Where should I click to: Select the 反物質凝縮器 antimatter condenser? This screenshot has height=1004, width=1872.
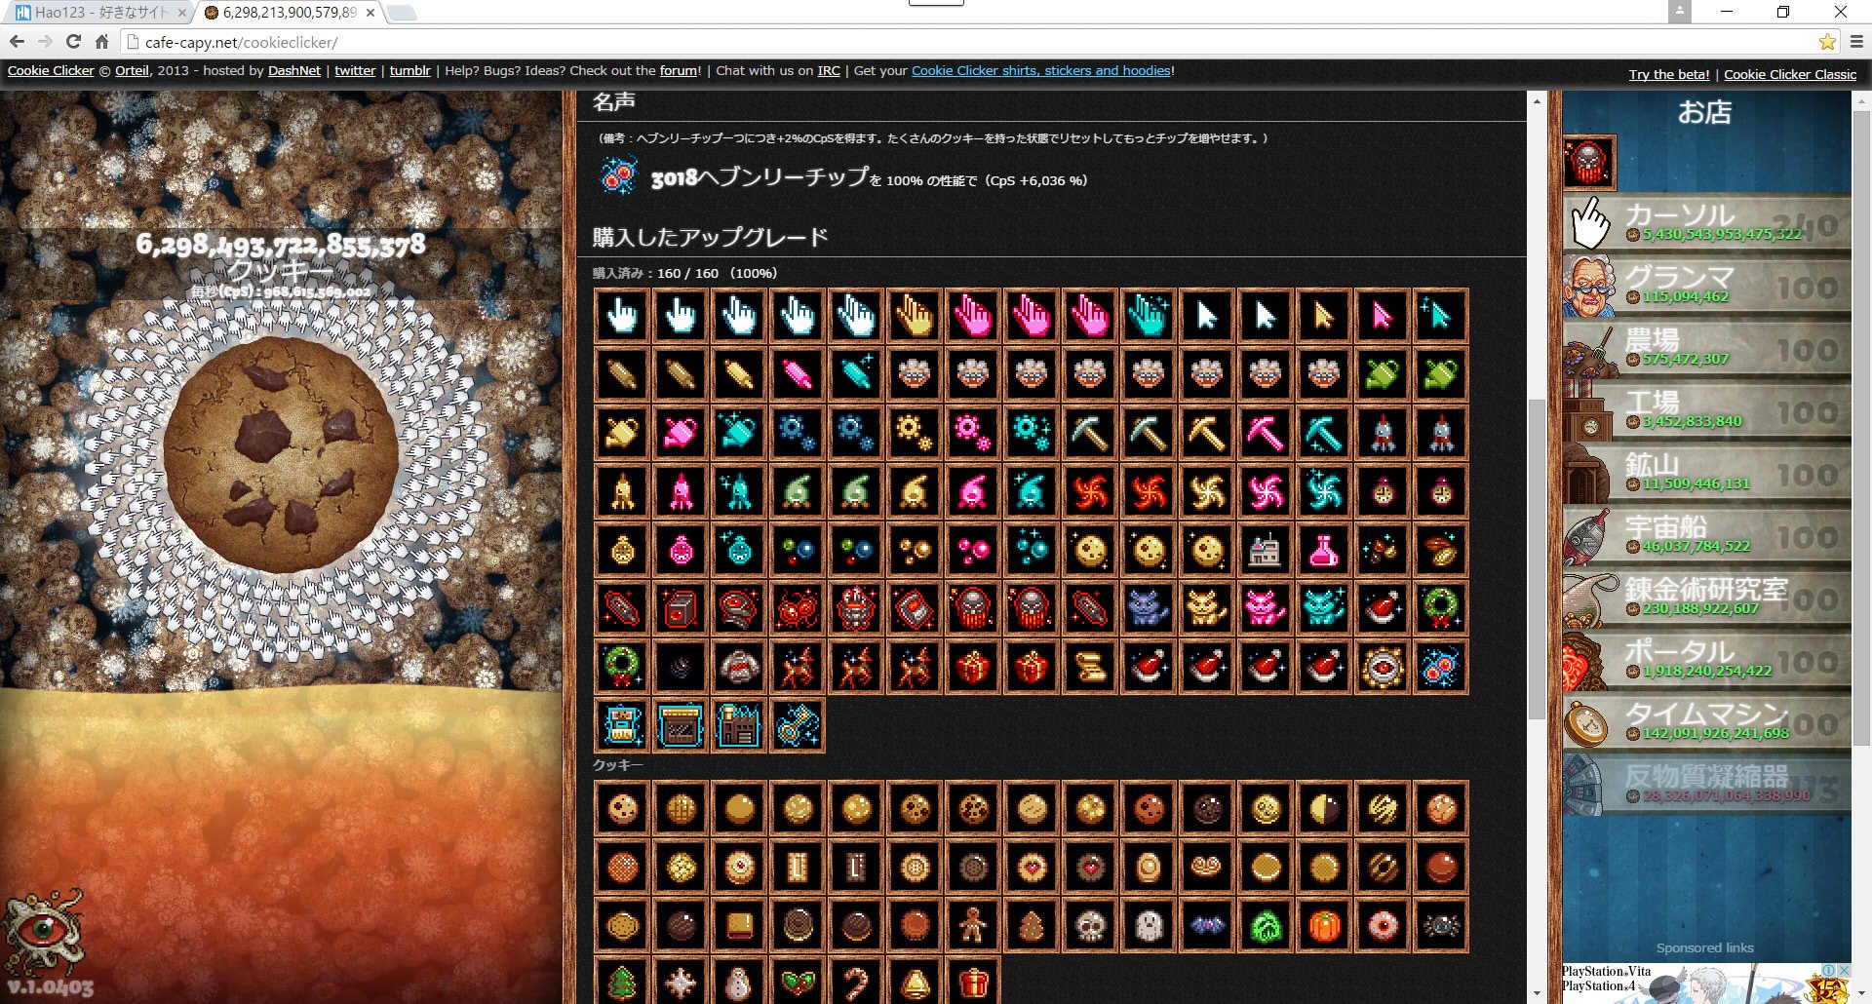point(1706,786)
